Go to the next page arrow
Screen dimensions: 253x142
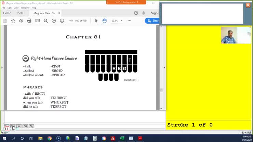click(x=62, y=21)
